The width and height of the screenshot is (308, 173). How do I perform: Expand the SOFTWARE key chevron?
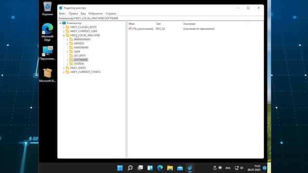click(x=67, y=60)
